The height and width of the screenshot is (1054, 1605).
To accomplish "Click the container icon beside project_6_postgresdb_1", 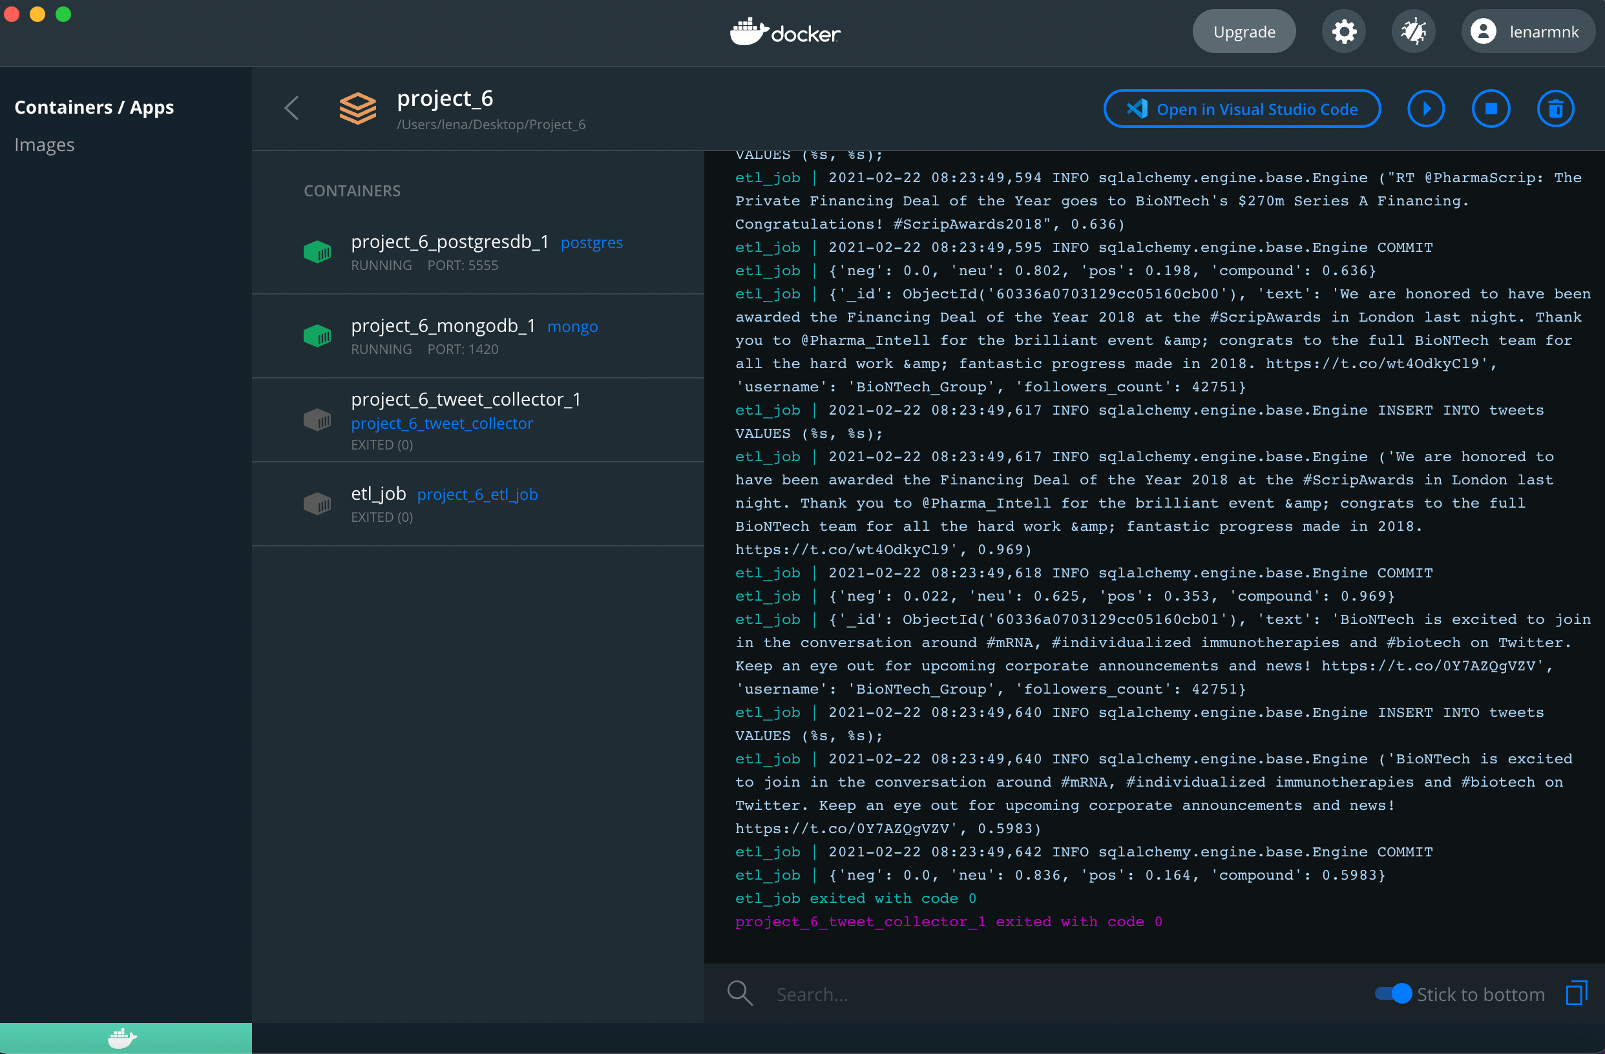I will tap(318, 251).
